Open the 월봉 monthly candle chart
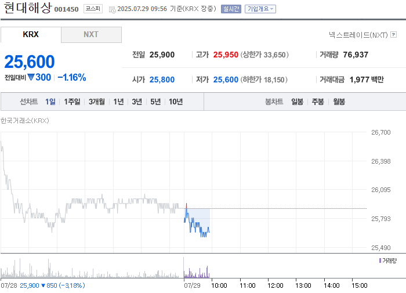The image size is (406, 293). [339, 102]
